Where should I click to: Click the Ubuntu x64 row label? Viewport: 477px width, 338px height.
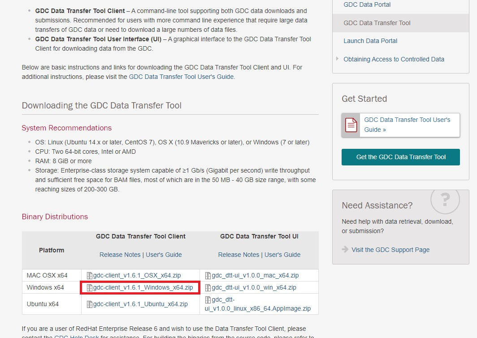pyautogui.click(x=43, y=304)
